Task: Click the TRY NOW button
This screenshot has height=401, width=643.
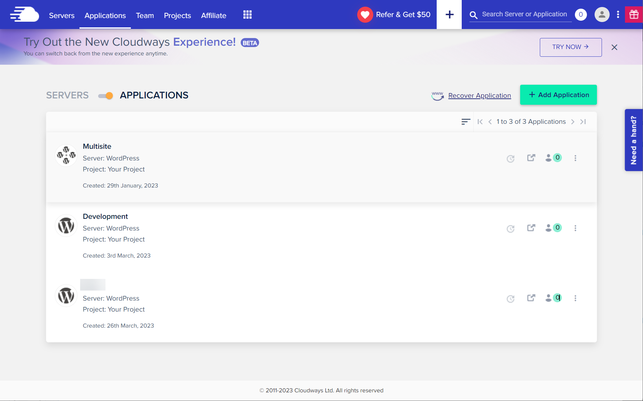Action: click(571, 47)
